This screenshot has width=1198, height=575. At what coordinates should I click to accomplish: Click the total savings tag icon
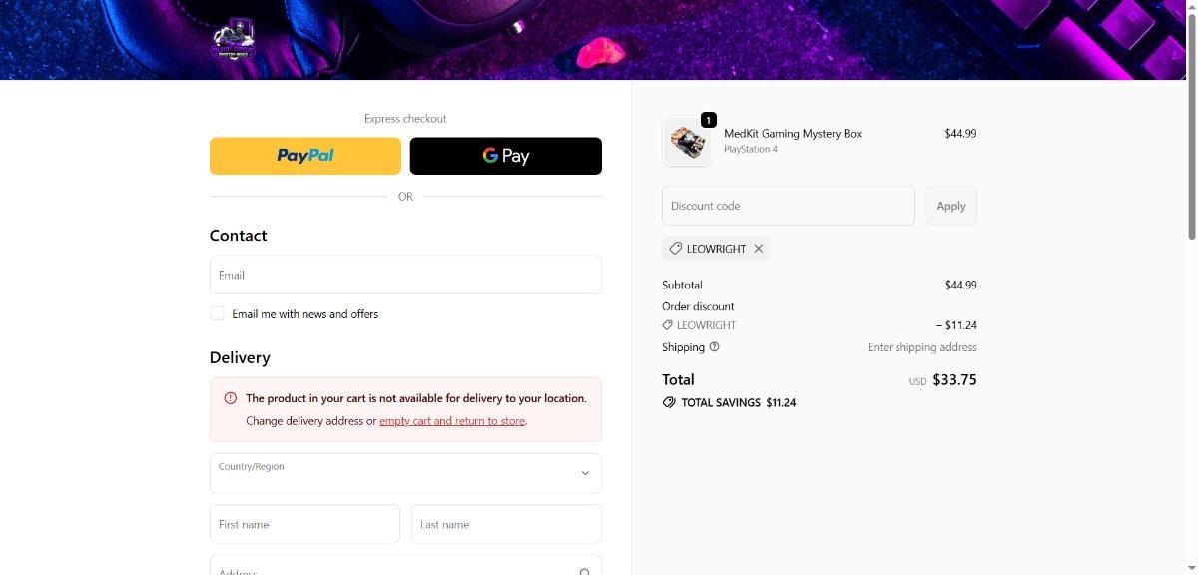click(x=669, y=403)
